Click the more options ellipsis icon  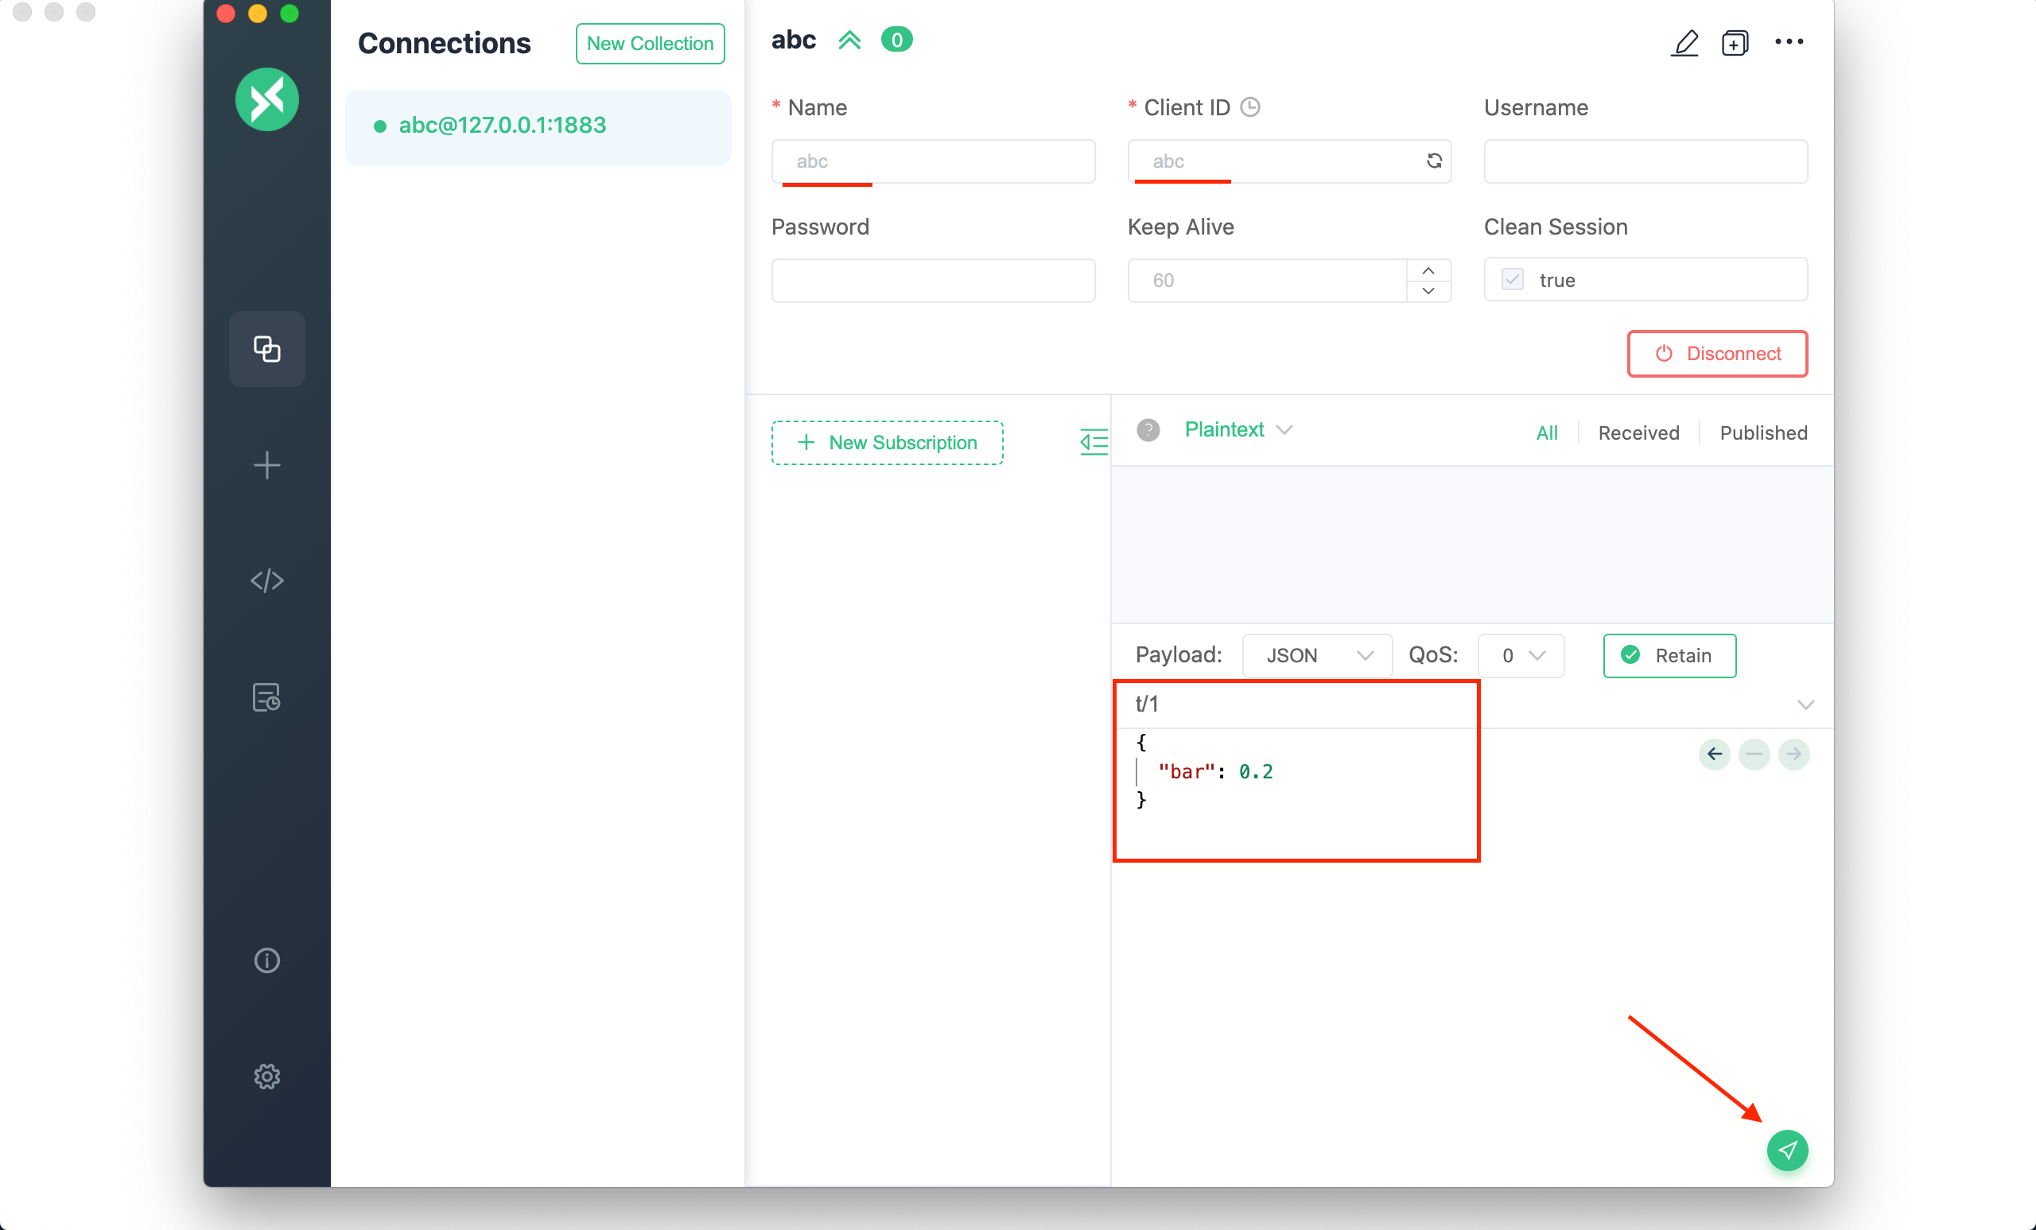[x=1789, y=42]
